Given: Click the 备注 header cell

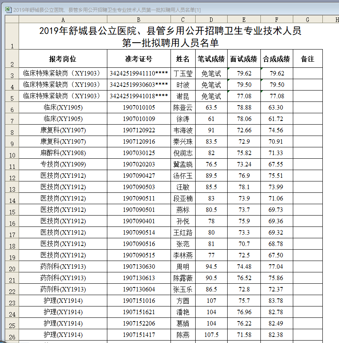Looking at the screenshot, I should 308,58.
